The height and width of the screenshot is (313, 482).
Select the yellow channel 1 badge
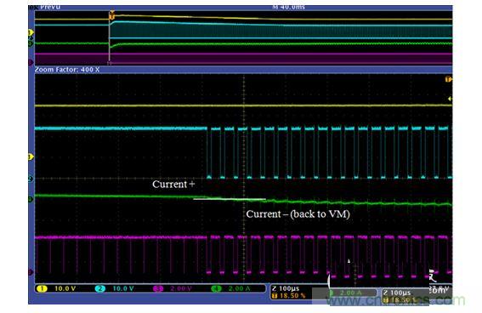pos(42,288)
